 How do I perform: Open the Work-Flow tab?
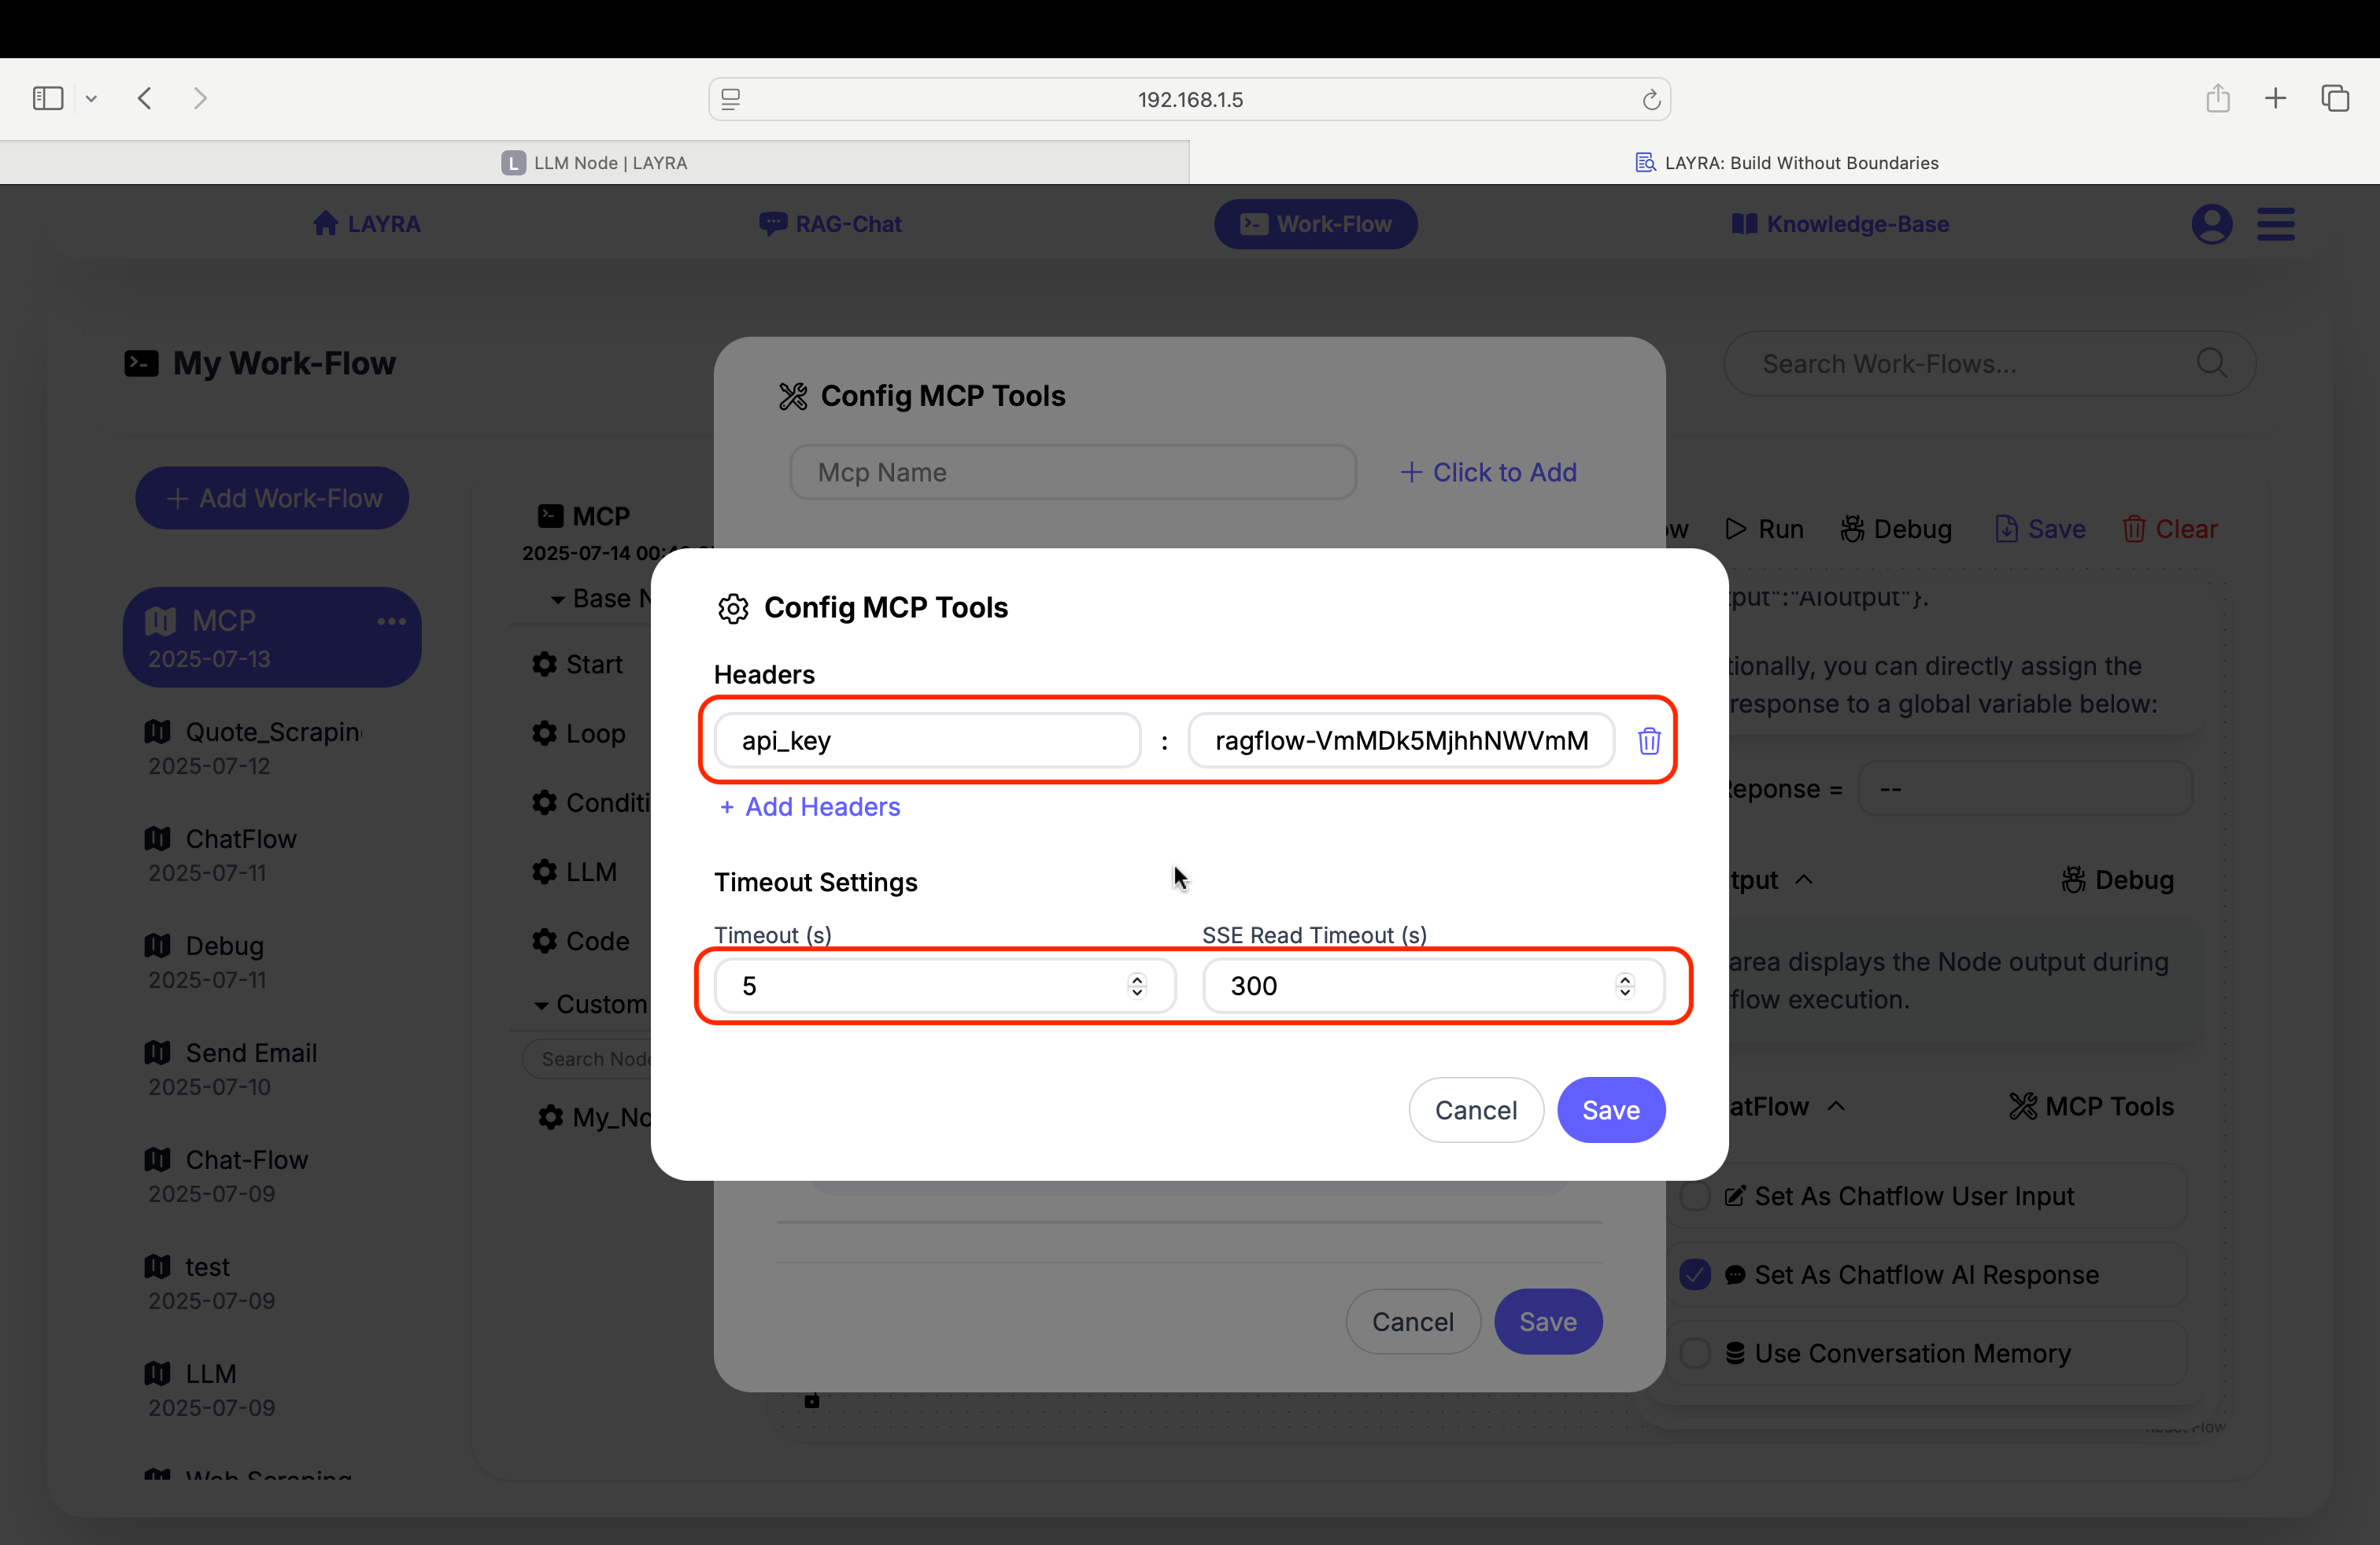tap(1316, 224)
